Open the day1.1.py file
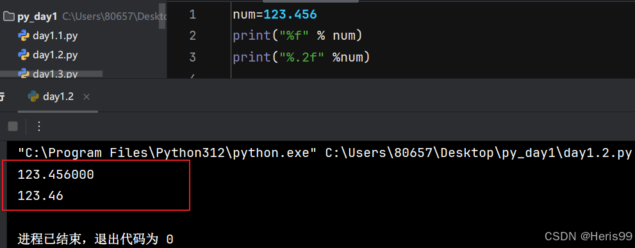Viewport: 635px width, 248px height. click(x=55, y=36)
